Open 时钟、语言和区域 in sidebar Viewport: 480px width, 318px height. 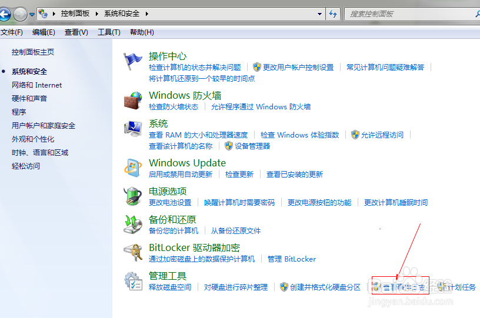coord(40,153)
